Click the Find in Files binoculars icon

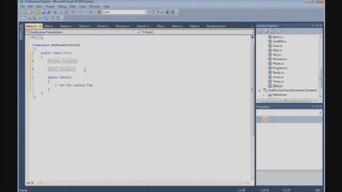98,12
